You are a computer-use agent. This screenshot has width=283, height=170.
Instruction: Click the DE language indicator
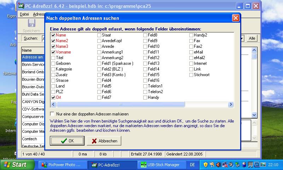192,165
